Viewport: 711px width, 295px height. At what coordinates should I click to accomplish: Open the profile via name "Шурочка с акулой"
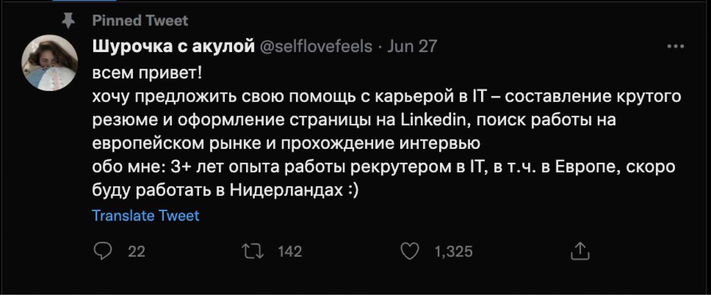click(174, 46)
